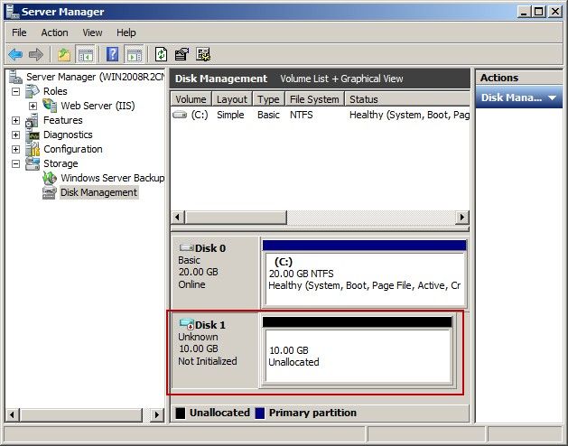Expand the Configuration tree node
This screenshot has height=446, width=568.
click(x=15, y=149)
